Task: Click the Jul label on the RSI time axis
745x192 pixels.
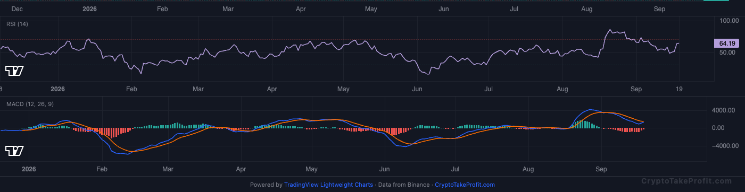Action: (489, 89)
